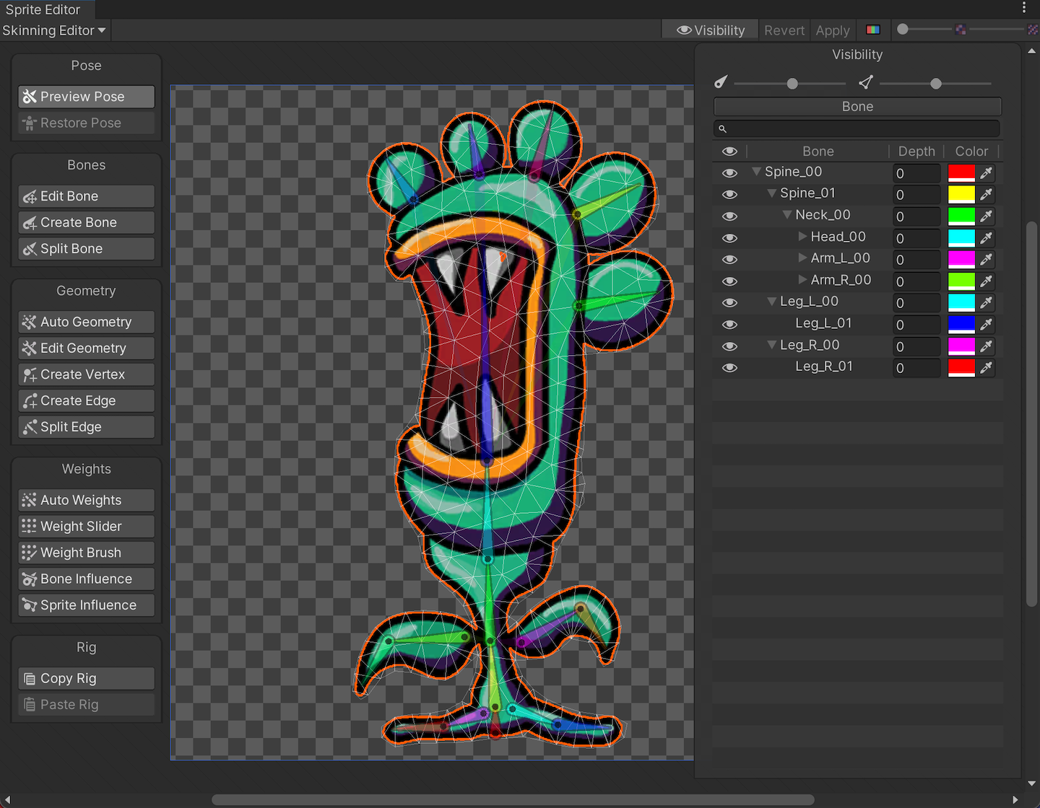Toggle visibility of the Leg_L_01 bone

pyautogui.click(x=729, y=325)
